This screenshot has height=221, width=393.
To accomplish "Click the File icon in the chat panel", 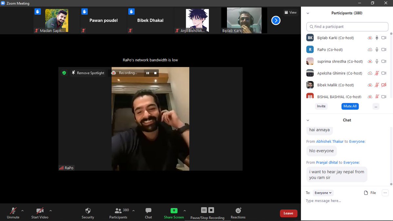I will (366, 193).
